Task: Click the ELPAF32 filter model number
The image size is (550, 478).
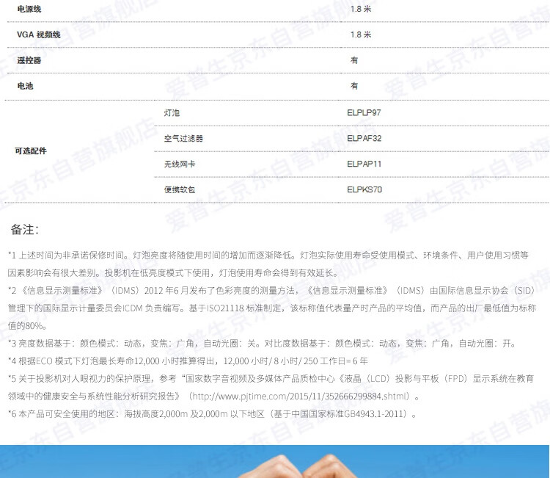Action: pos(364,138)
